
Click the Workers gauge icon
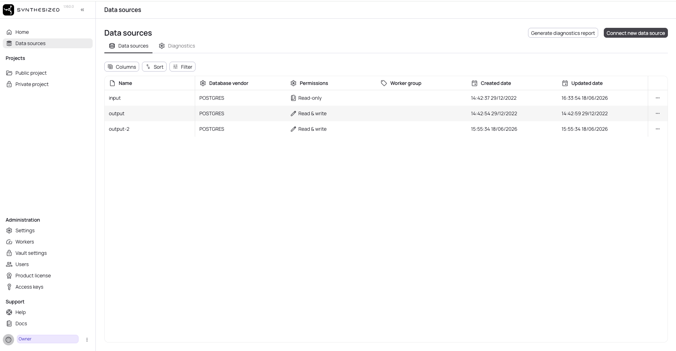(x=9, y=242)
